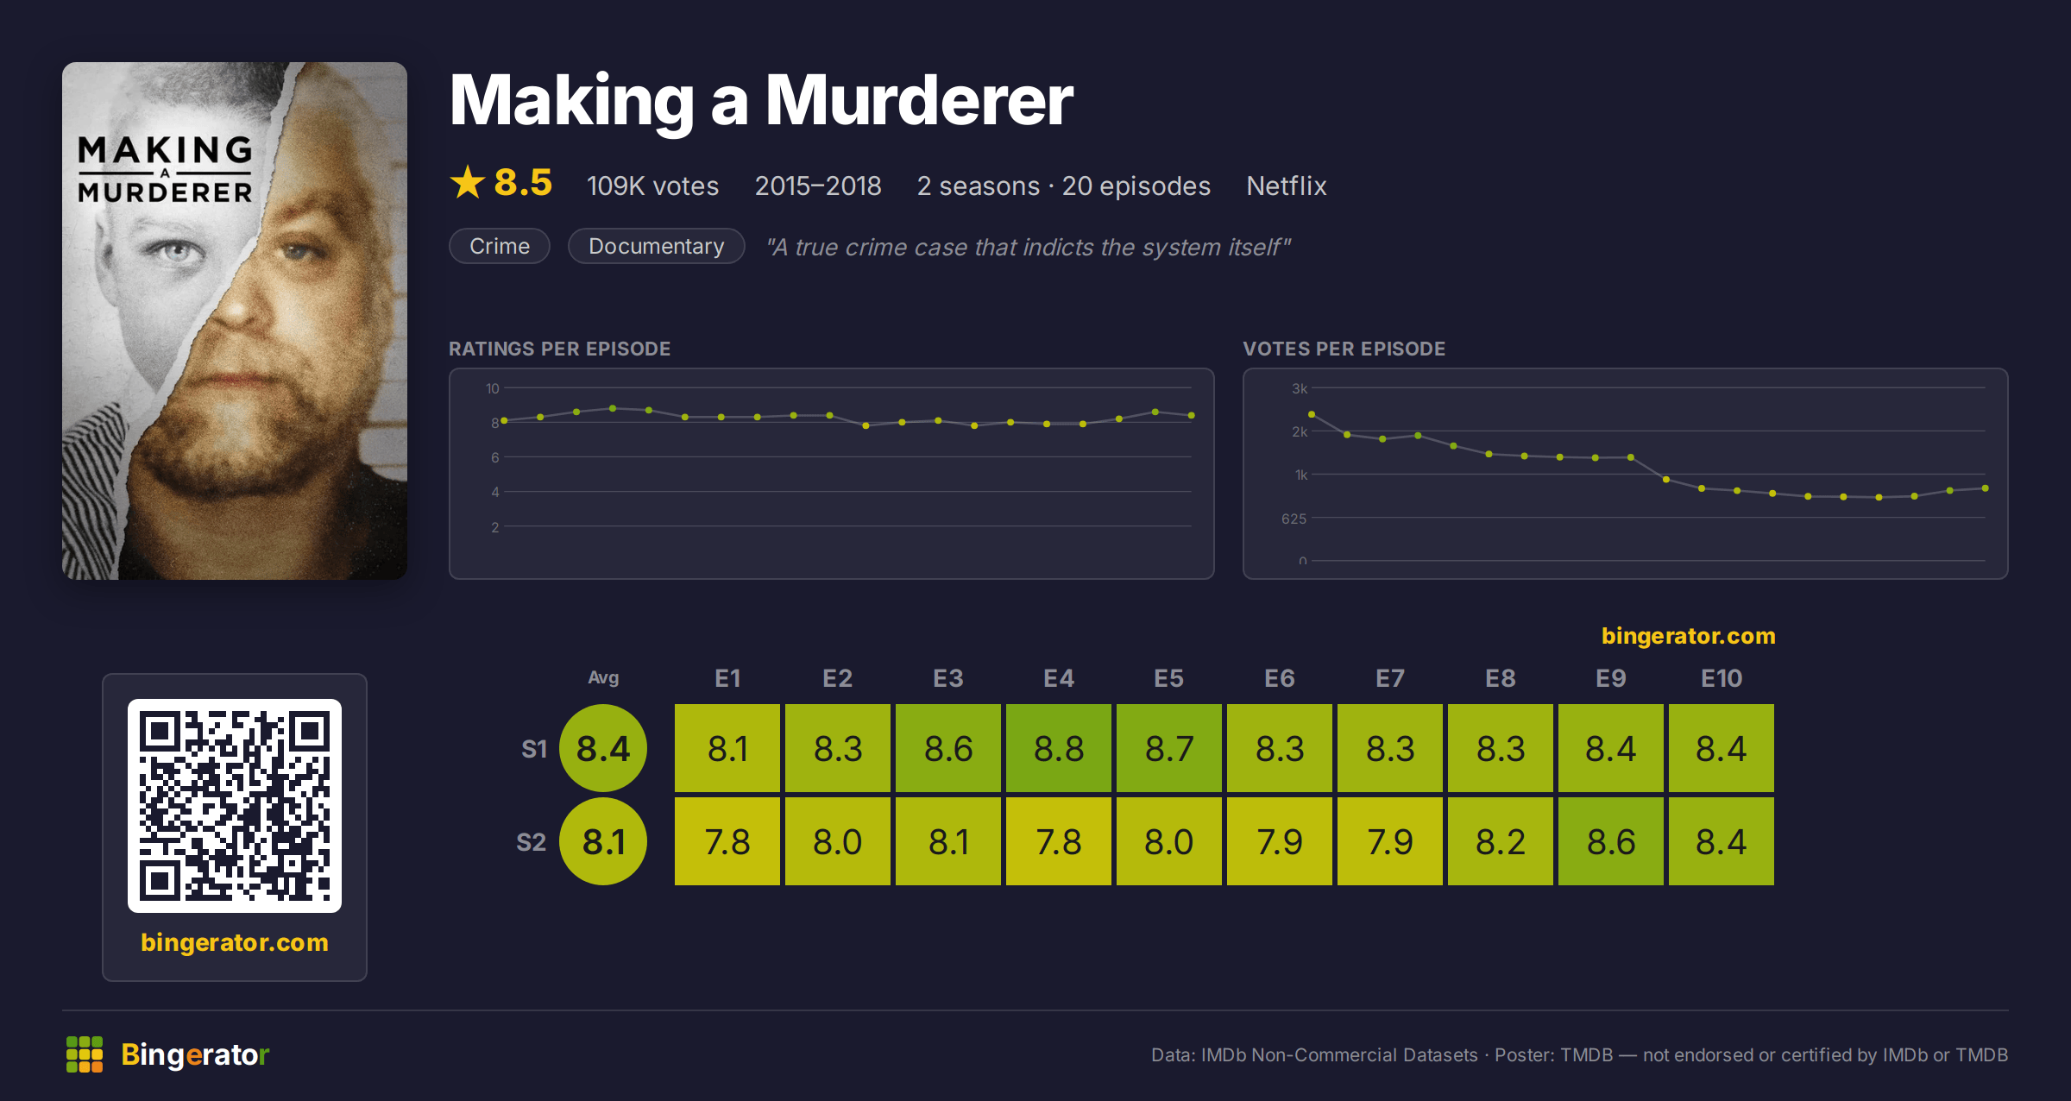2071x1101 pixels.
Task: Click the E10 column header
Action: (x=1722, y=678)
